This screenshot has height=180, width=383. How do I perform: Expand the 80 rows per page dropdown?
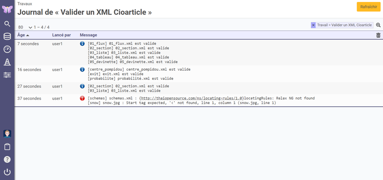[25, 27]
